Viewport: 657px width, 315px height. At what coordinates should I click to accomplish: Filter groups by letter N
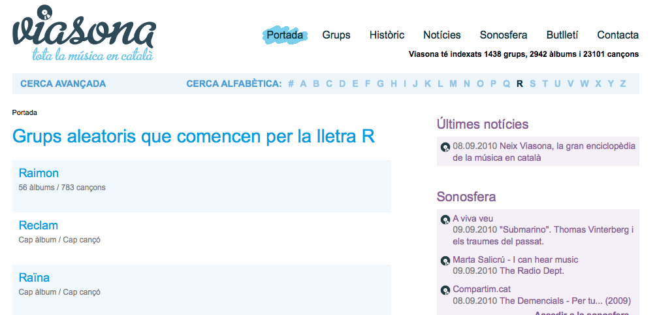(467, 84)
